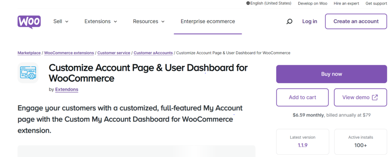The image size is (391, 157).
Task: Click the 'Active installs' label
Action: (x=360, y=137)
